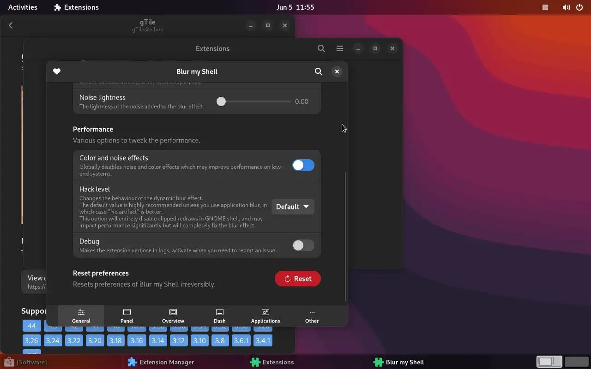Open search in the Blur my Shell dialog
Viewport: 591px width, 369px height.
[x=319, y=71]
